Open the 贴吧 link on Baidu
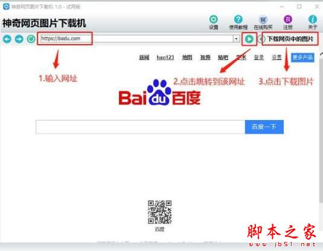The width and height of the screenshot is (323, 251). 223,57
